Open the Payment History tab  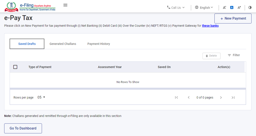pos(99,44)
